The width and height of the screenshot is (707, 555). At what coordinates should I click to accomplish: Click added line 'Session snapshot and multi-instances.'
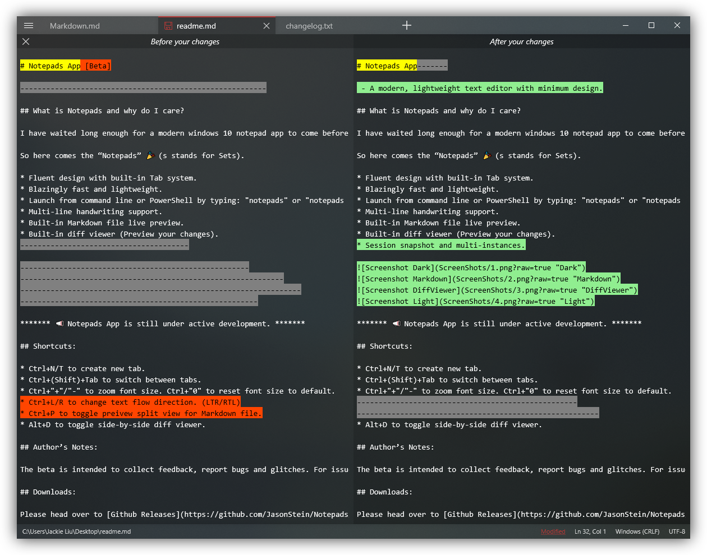coord(441,245)
